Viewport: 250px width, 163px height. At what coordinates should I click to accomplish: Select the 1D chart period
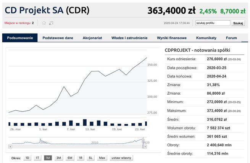click(x=27, y=158)
